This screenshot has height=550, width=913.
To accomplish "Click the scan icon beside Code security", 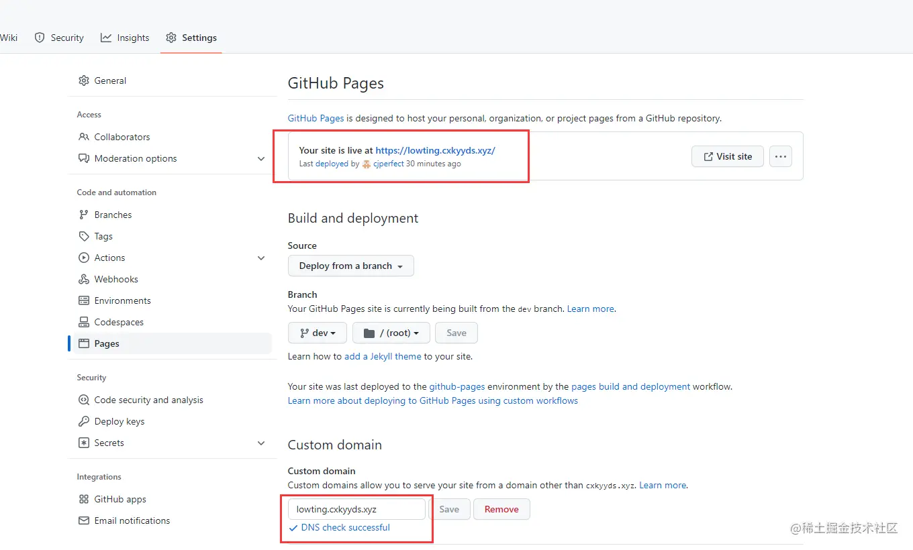I will pyautogui.click(x=84, y=400).
